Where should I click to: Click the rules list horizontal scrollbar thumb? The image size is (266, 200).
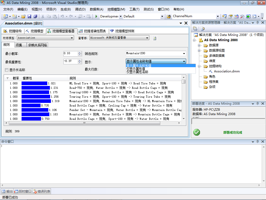coord(84,123)
